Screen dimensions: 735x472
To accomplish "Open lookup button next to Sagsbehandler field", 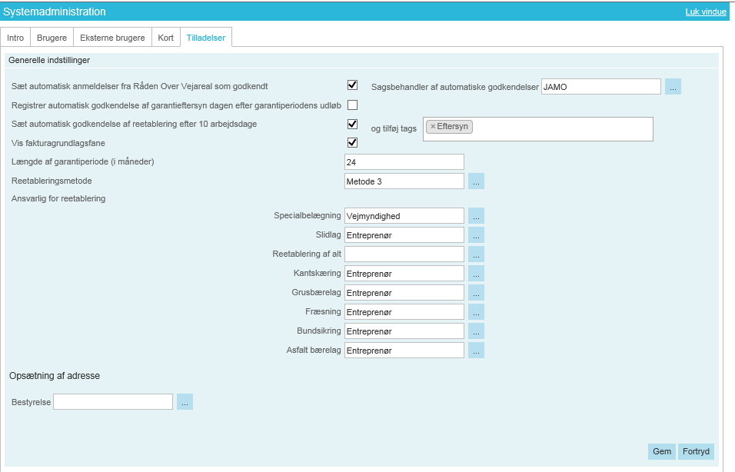I will [673, 87].
